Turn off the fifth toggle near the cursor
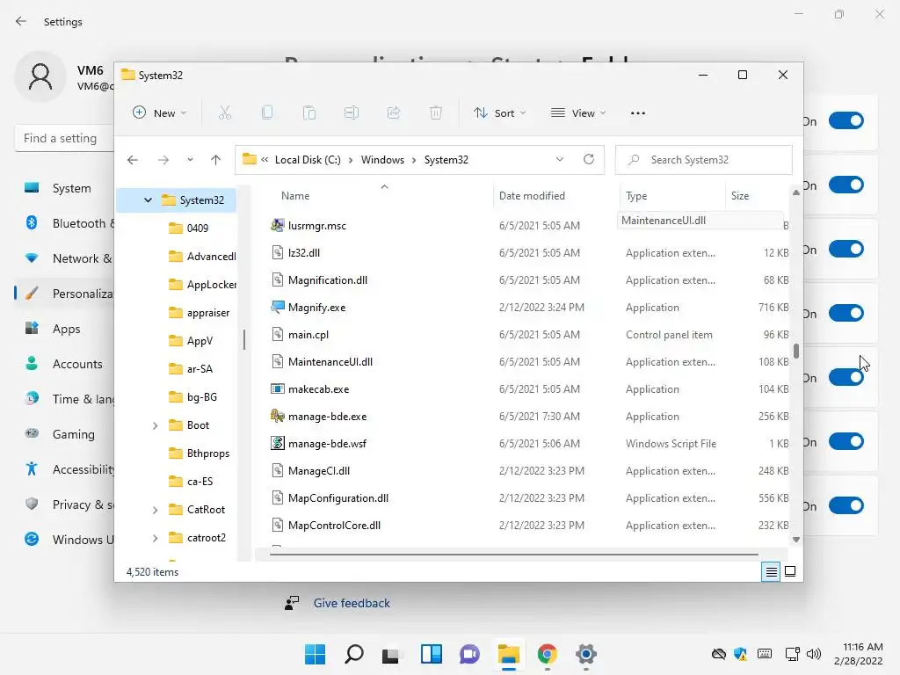This screenshot has height=675, width=900. pyautogui.click(x=846, y=378)
